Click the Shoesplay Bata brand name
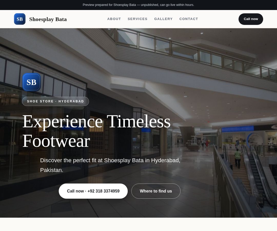Image resolution: width=277 pixels, height=231 pixels. pos(48,19)
